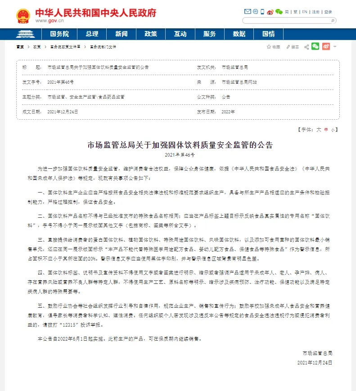Switch language to EN

pos(305,12)
